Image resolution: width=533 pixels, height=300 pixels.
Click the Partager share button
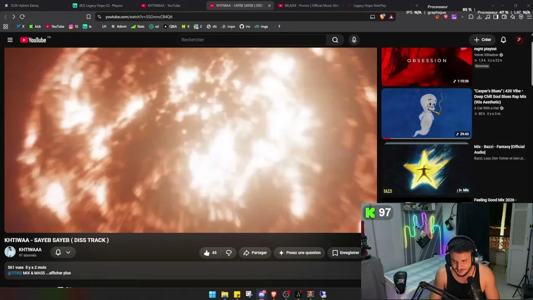coord(255,252)
